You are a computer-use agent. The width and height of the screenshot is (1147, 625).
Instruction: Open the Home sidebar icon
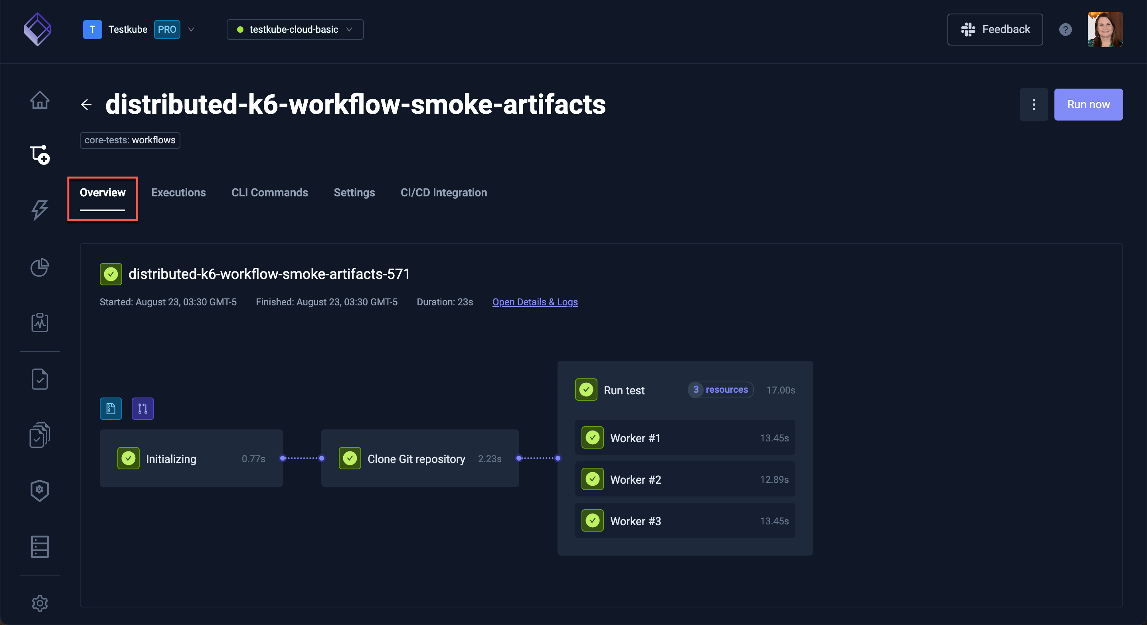coord(40,100)
